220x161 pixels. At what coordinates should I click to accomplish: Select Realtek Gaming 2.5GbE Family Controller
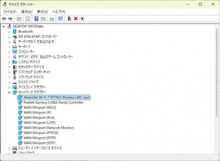(x=54, y=102)
